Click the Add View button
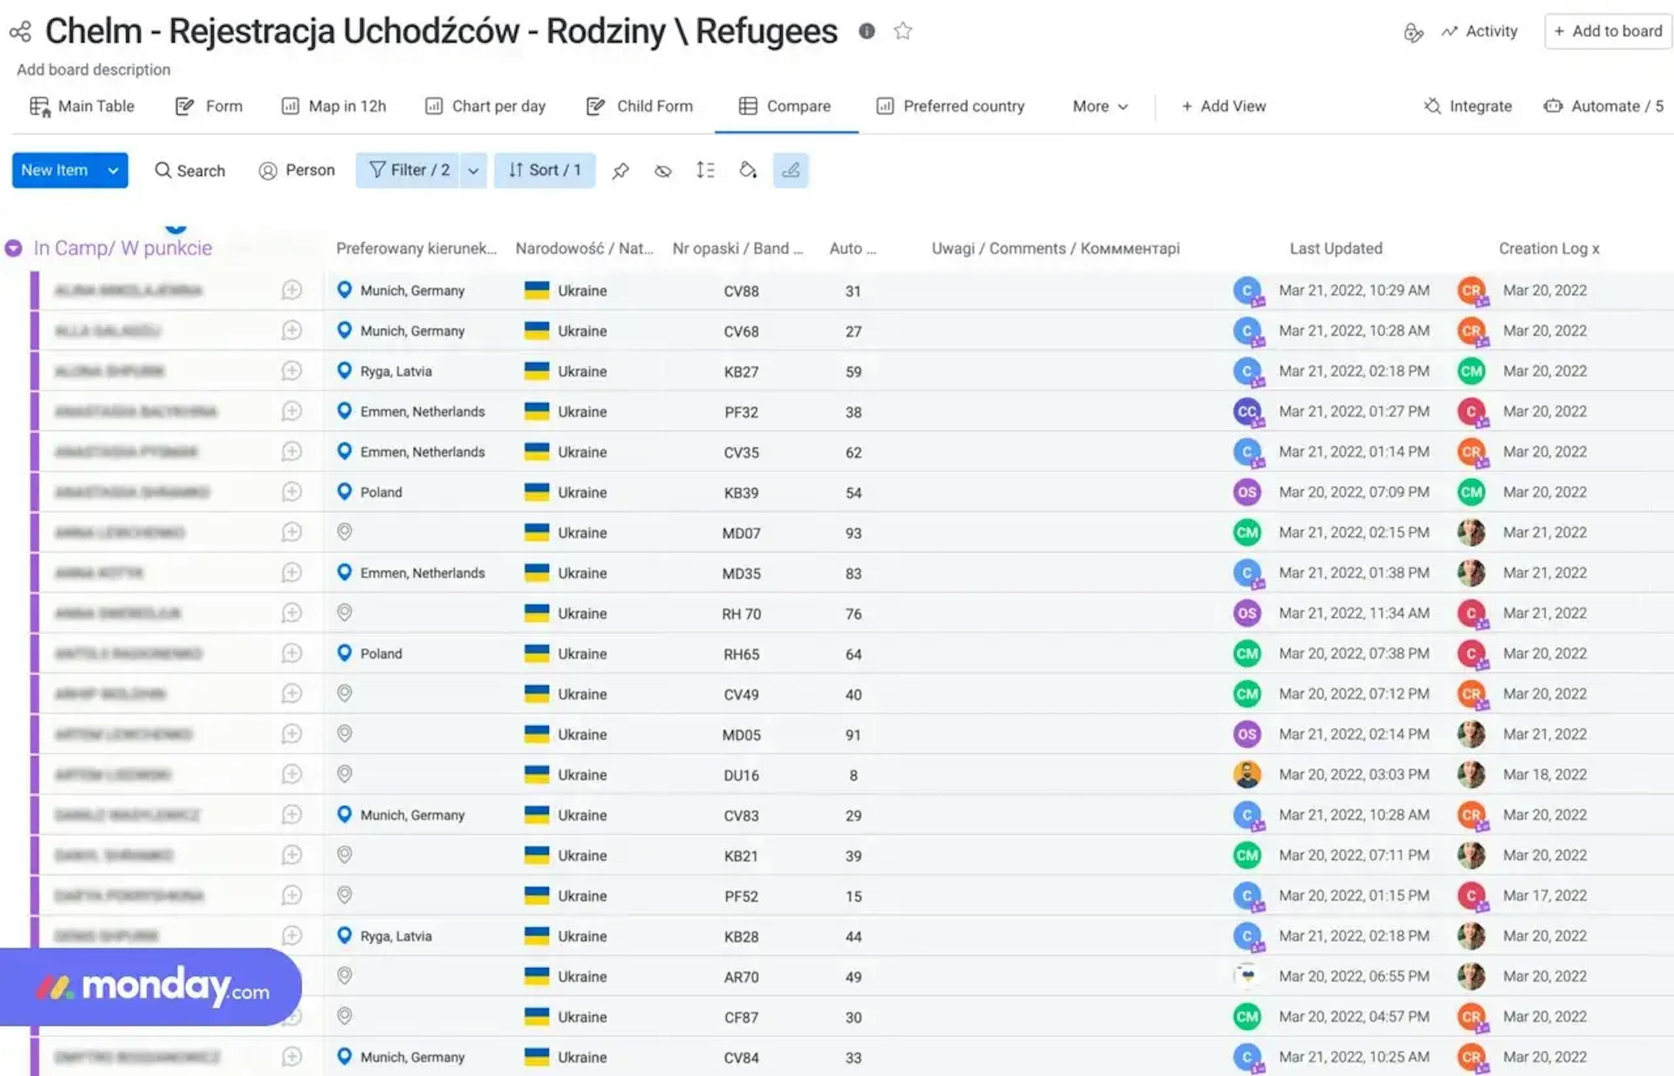This screenshot has width=1674, height=1076. [x=1224, y=106]
